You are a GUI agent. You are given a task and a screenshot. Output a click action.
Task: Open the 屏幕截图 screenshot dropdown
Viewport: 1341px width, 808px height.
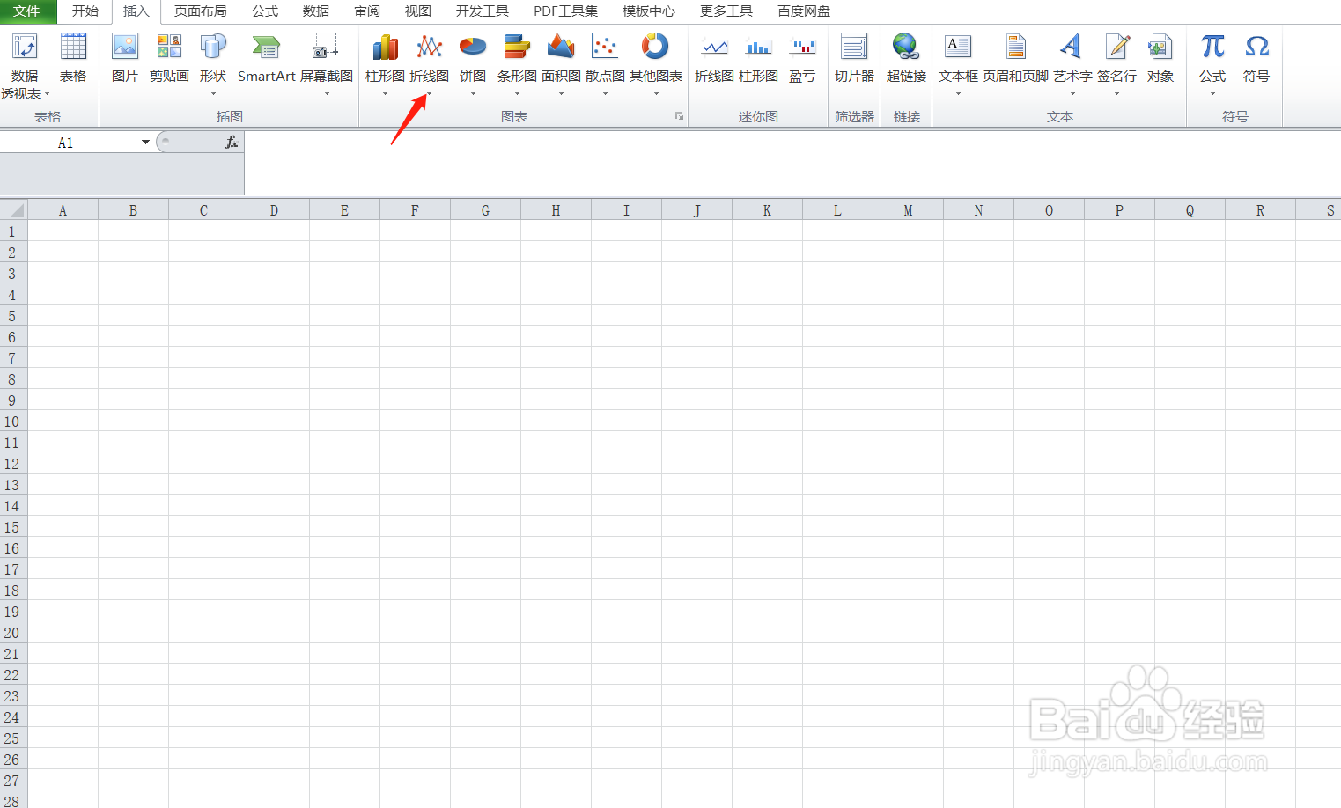tap(327, 94)
